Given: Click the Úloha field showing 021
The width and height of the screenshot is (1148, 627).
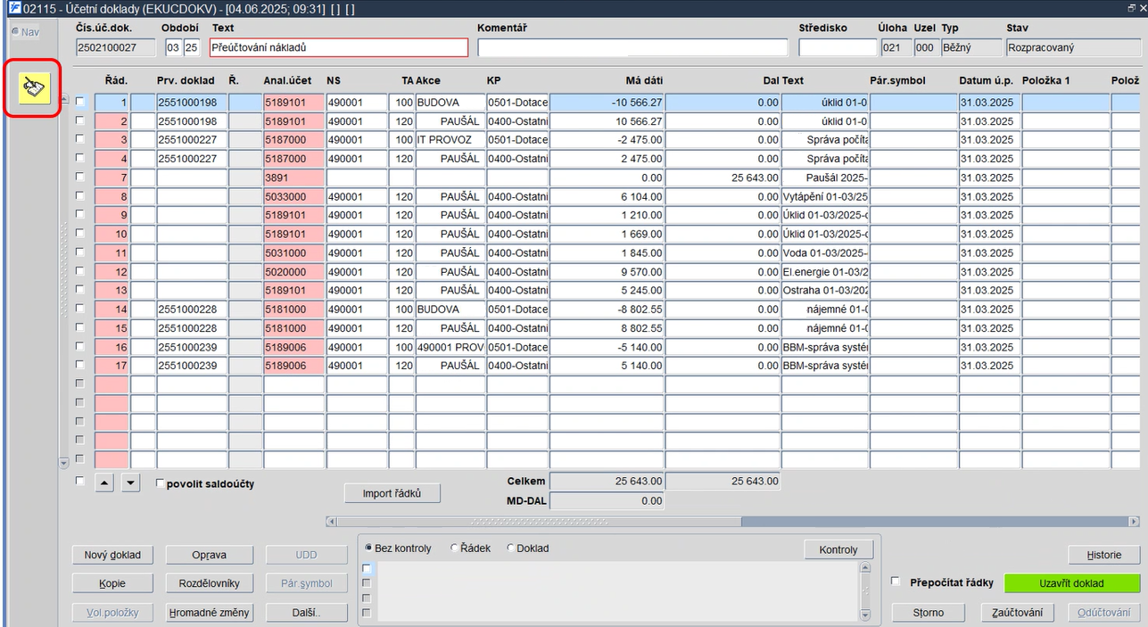Looking at the screenshot, I should (895, 47).
